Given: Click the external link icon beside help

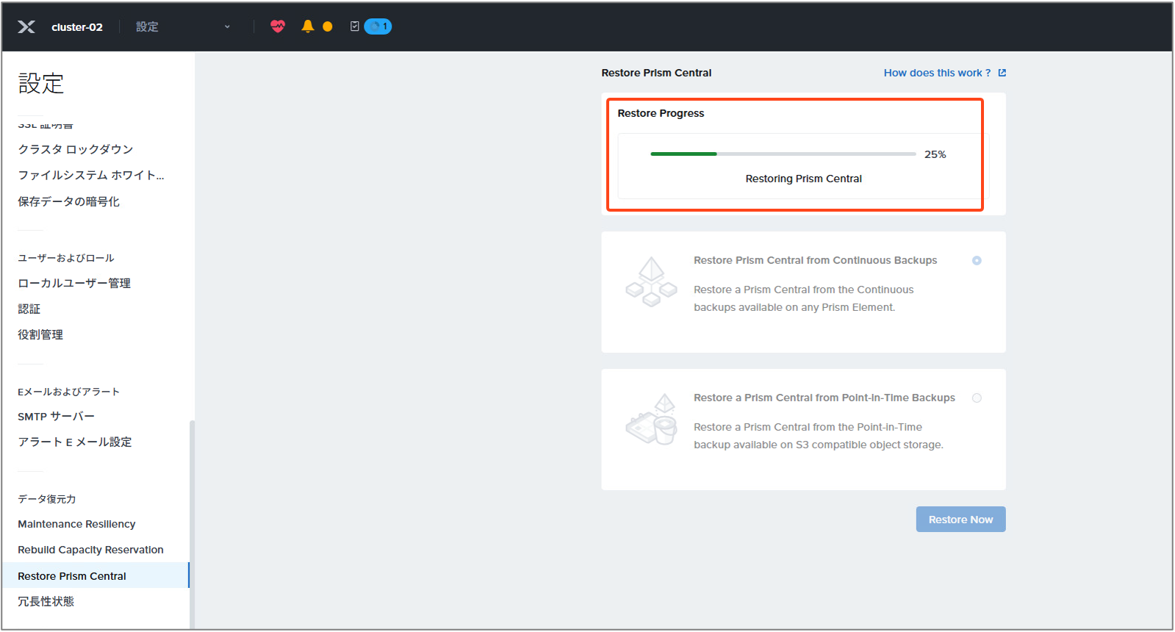Looking at the screenshot, I should [1002, 73].
